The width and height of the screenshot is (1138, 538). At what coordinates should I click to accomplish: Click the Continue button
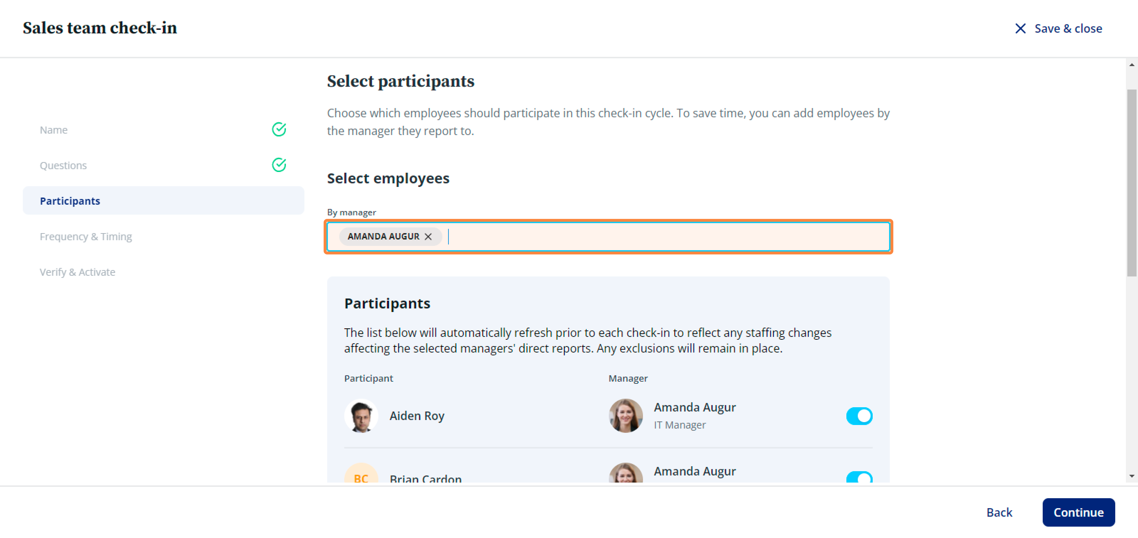pyautogui.click(x=1078, y=512)
